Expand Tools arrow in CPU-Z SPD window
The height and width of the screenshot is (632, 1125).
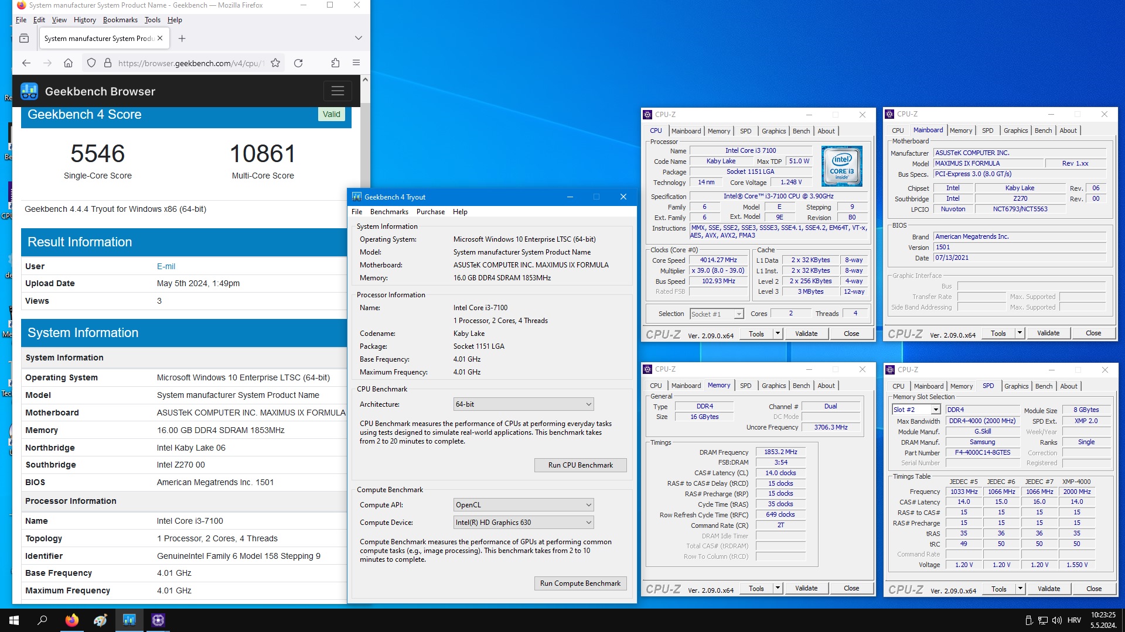tap(1021, 589)
